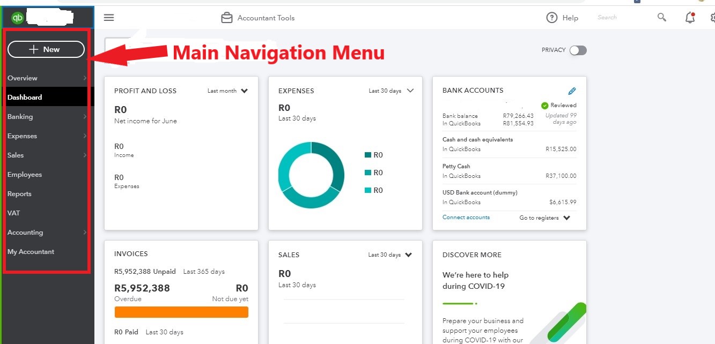Open VAT in the navigation menu

[13, 213]
